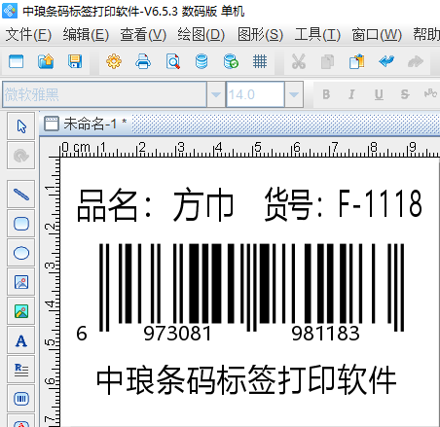This screenshot has height=427, width=440.
Task: Select the Rich Text tool
Action: point(21,370)
